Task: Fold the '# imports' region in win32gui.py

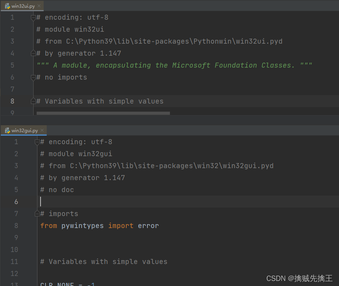Action: pyautogui.click(x=37, y=214)
